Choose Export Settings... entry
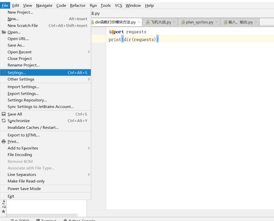The width and height of the screenshot is (274, 221). pyautogui.click(x=45, y=94)
